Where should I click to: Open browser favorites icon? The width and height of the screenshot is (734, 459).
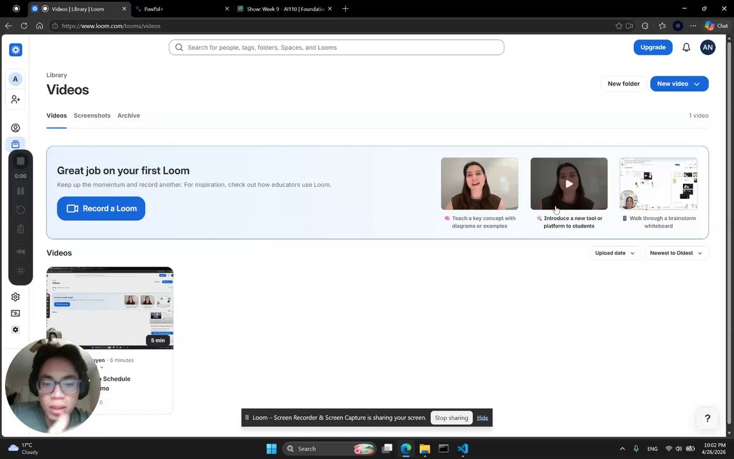pyautogui.click(x=662, y=25)
